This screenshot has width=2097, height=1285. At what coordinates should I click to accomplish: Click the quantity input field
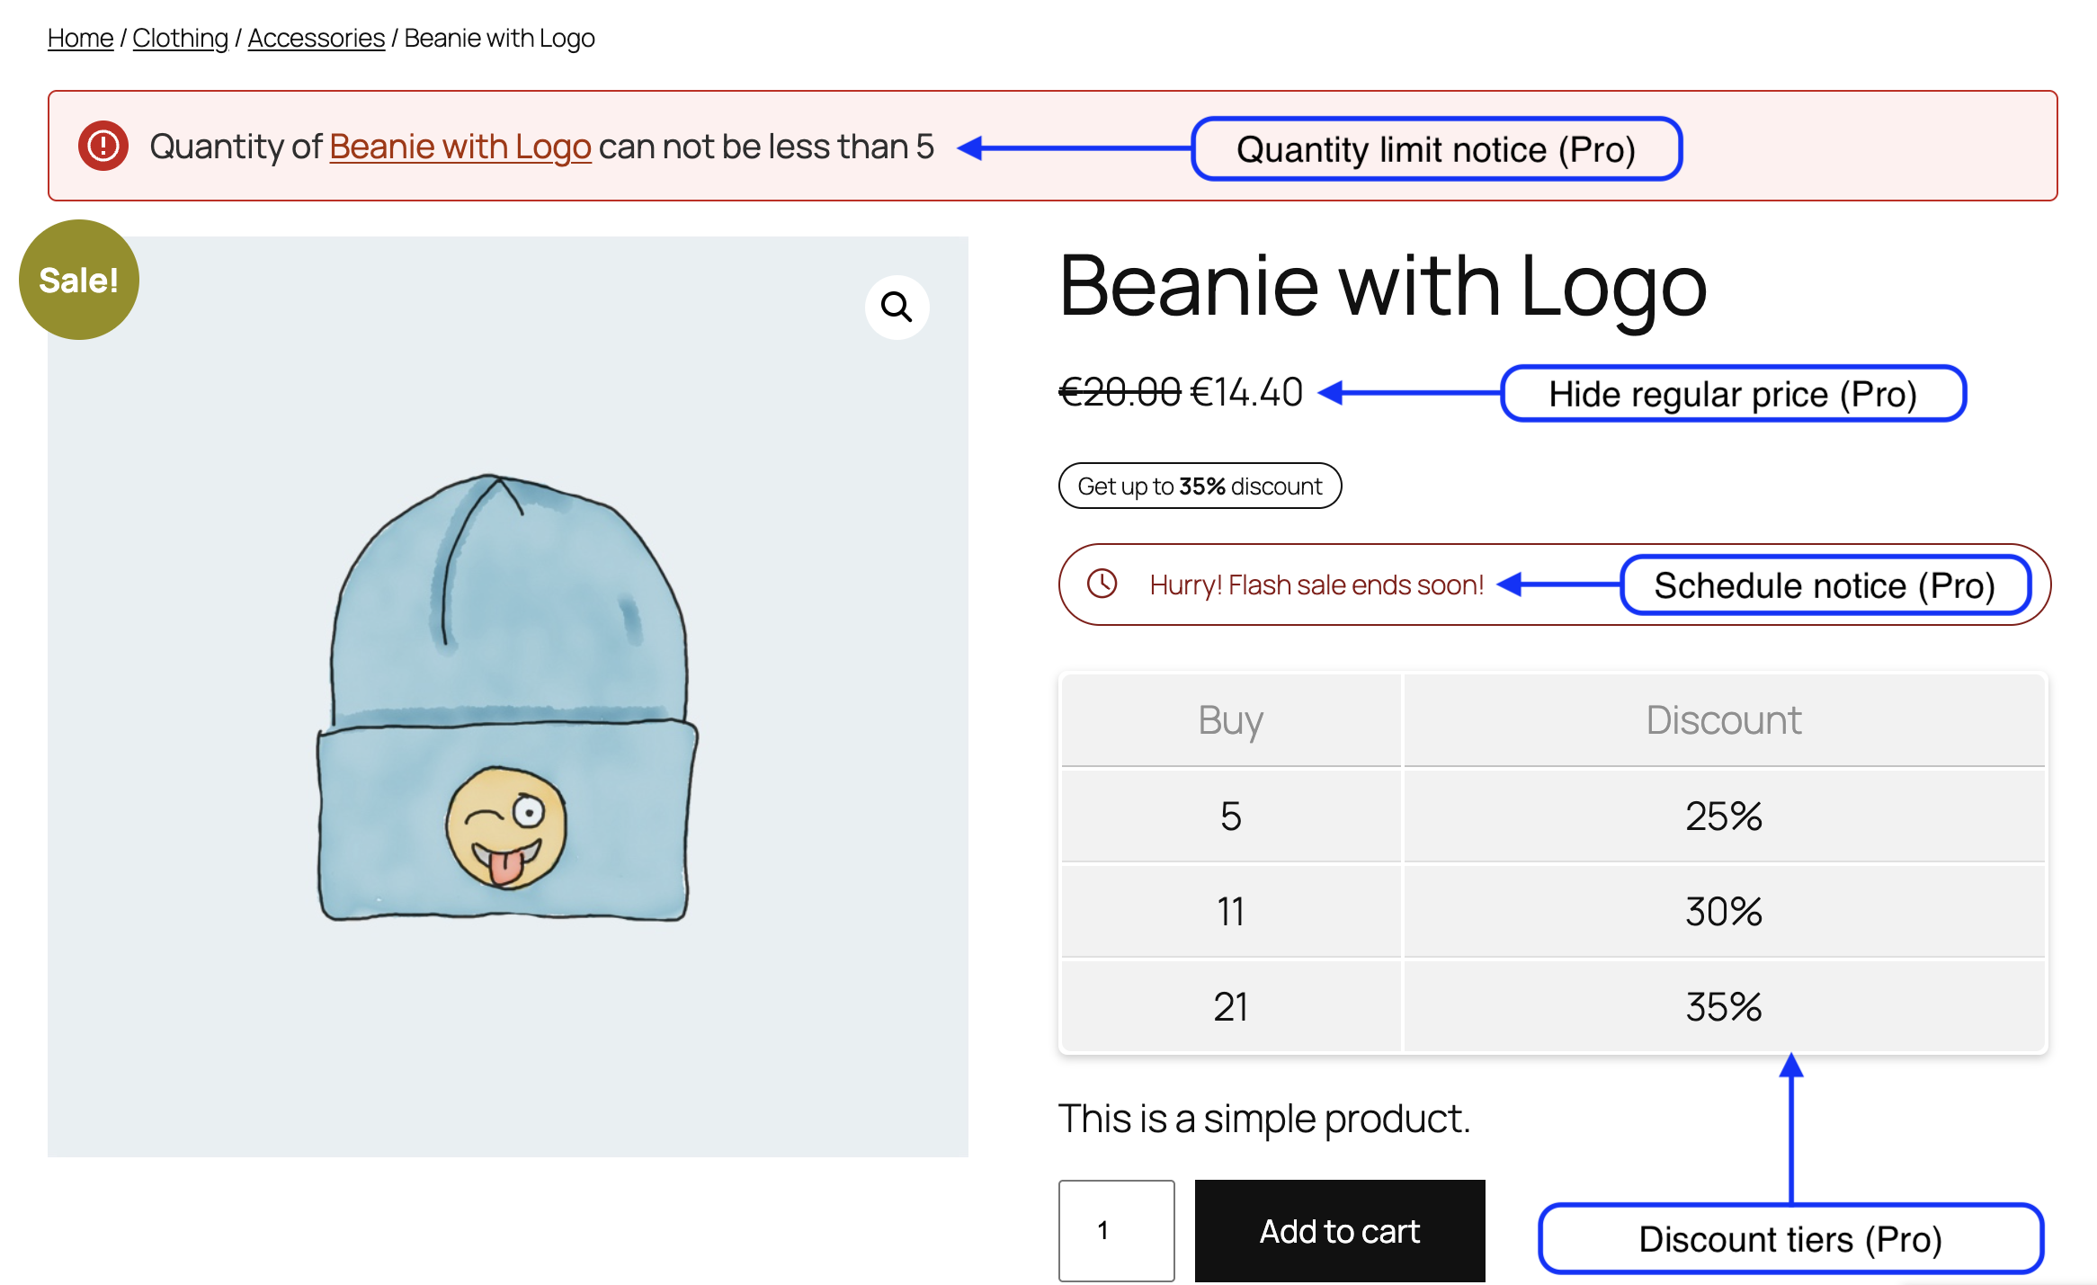point(1116,1230)
